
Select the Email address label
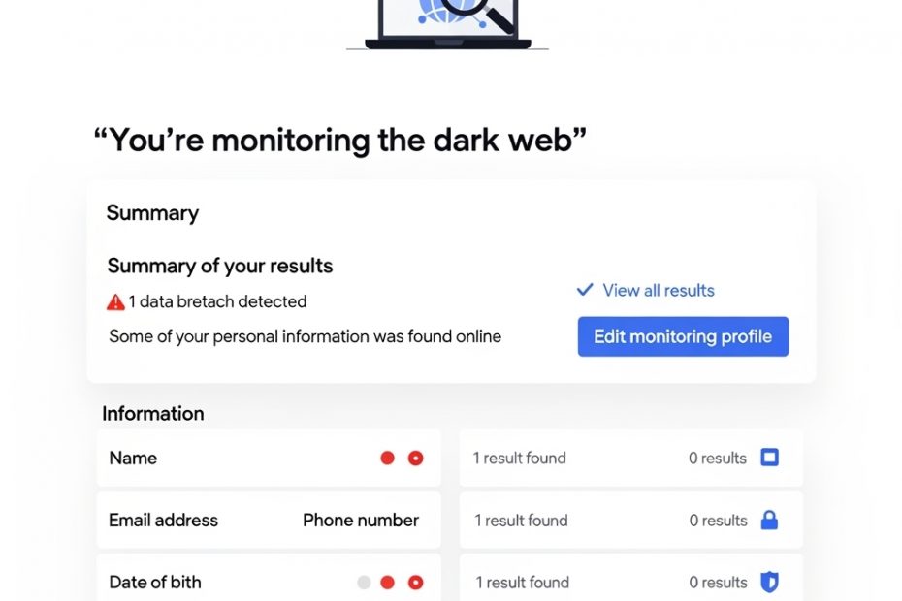163,521
